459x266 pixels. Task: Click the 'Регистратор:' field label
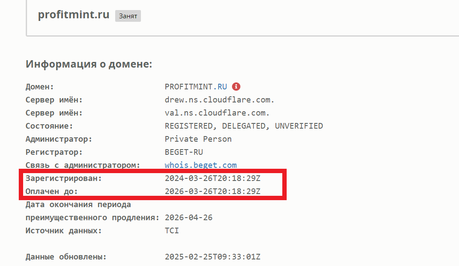[54, 152]
